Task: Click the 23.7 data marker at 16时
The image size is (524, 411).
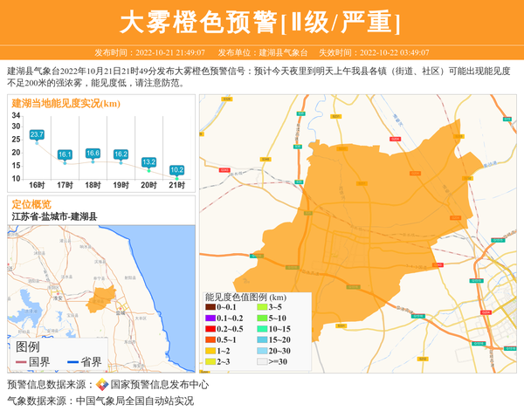Action: [37, 135]
